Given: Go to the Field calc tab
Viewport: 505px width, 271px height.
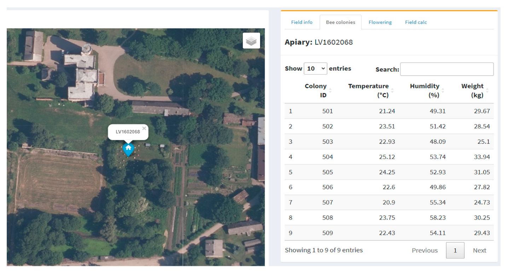Looking at the screenshot, I should [416, 22].
